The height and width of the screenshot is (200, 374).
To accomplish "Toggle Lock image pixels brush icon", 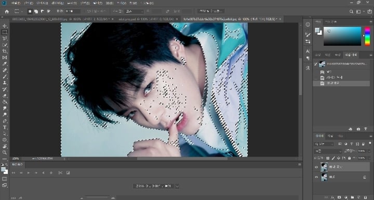I will (333, 158).
